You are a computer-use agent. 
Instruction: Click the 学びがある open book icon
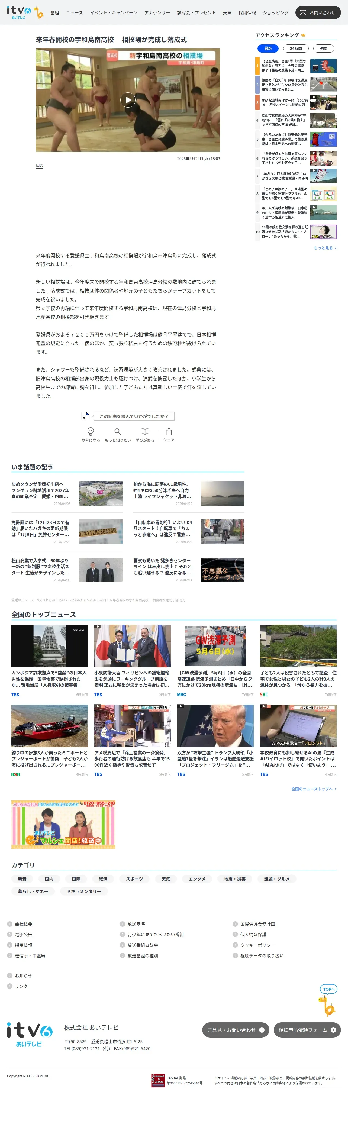pos(145,431)
